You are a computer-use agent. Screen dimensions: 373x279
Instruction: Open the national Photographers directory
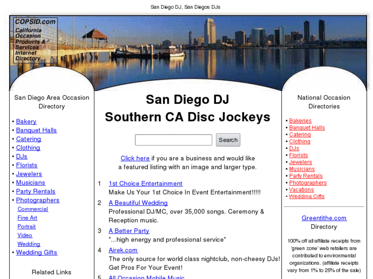308,183
